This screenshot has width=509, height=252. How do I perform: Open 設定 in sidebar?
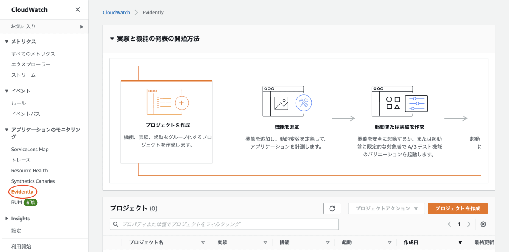(x=16, y=231)
